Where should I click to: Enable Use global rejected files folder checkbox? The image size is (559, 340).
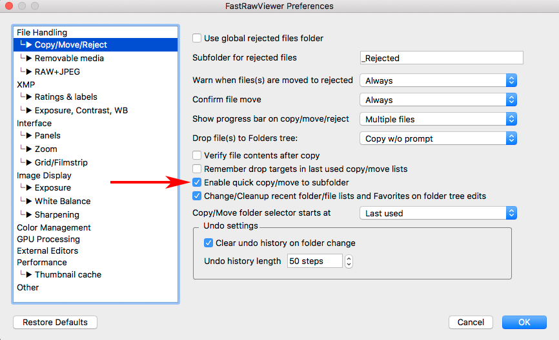pos(198,39)
